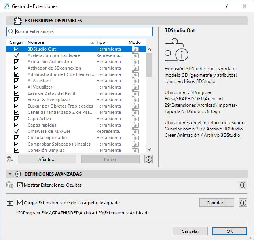This screenshot has height=240, width=254.
Task: Click the mode folder icon for Buscar por Objetos Propiedades
Action: pyautogui.click(x=135, y=106)
